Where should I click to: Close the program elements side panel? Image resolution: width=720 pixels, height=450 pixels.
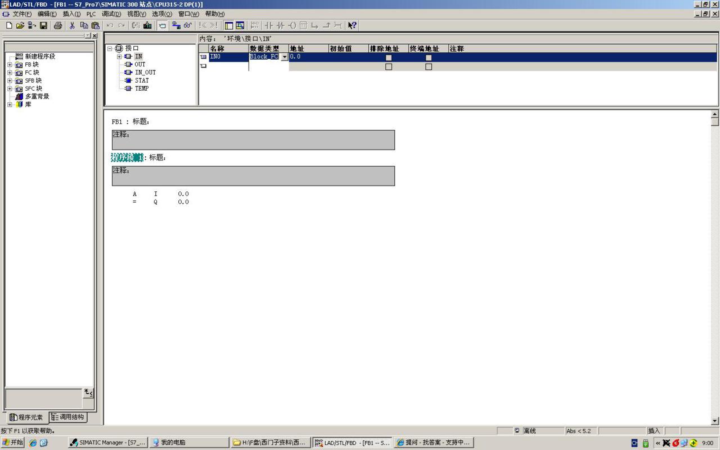tap(94, 36)
